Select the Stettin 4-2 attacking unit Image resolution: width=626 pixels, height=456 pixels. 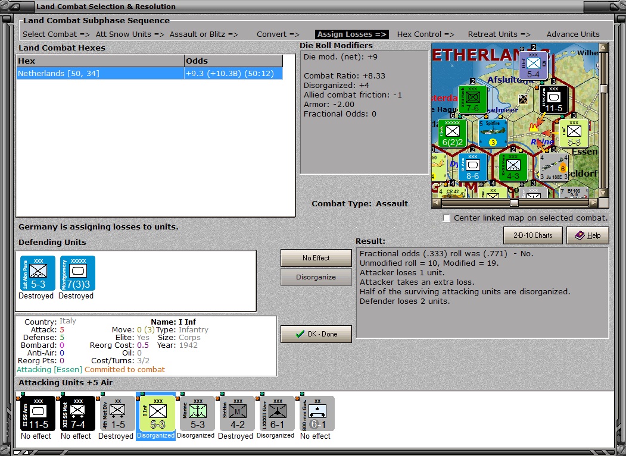coord(238,413)
